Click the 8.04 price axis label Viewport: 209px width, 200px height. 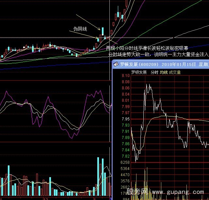(125, 94)
